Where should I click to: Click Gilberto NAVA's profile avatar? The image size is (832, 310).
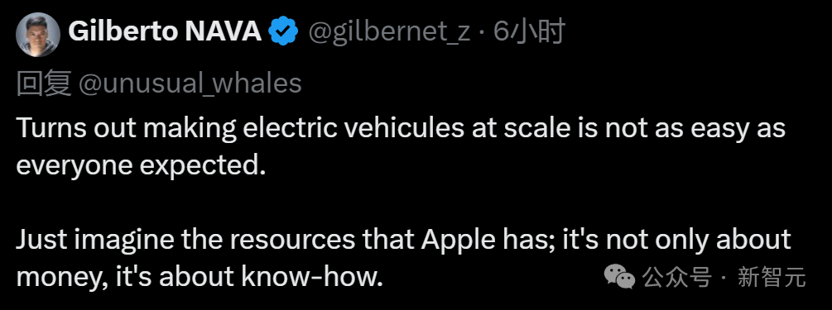click(x=38, y=35)
